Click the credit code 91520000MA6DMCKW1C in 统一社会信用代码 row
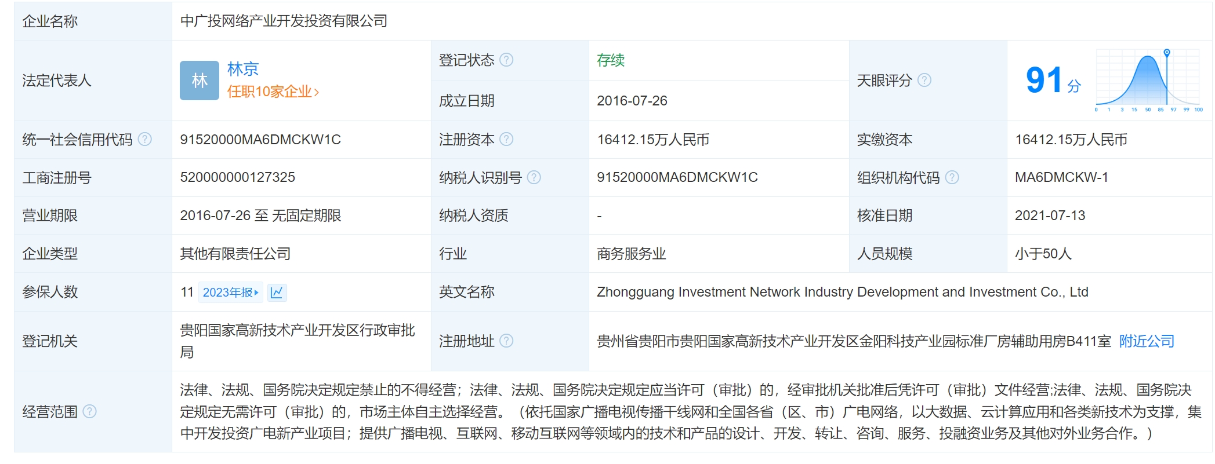 [260, 140]
